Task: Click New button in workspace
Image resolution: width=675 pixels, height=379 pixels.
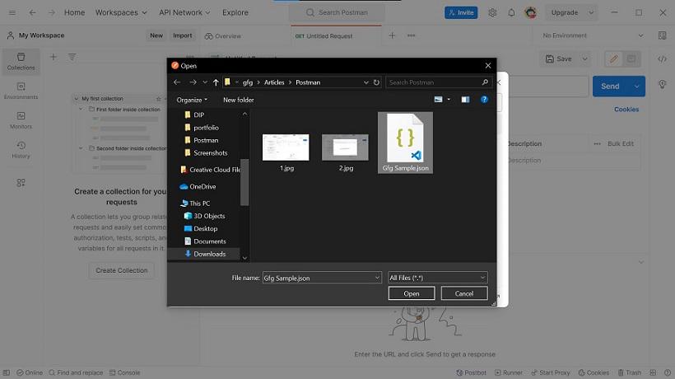Action: (x=156, y=35)
